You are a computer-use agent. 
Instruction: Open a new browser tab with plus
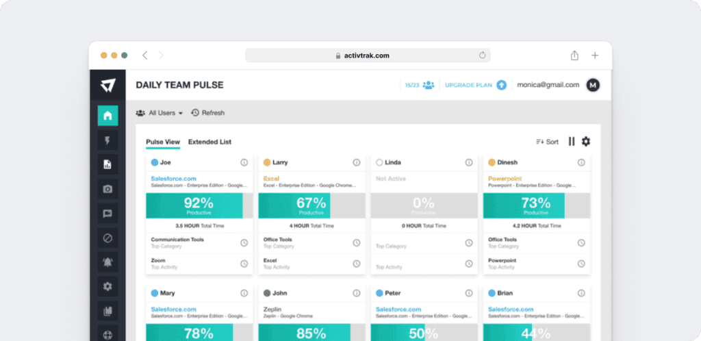pos(595,55)
